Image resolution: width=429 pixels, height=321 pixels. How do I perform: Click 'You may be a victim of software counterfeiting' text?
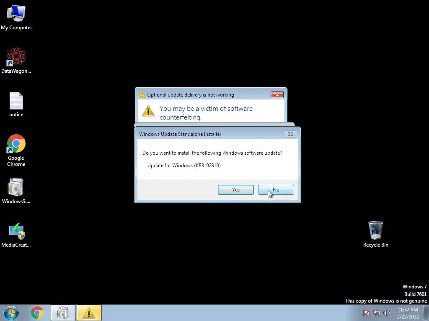pos(206,113)
